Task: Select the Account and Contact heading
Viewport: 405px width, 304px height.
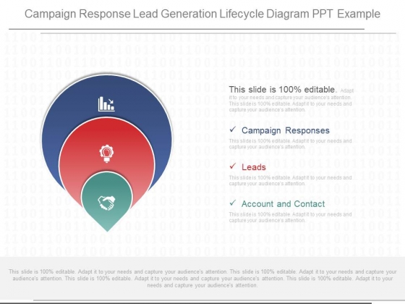Action: pos(283,204)
